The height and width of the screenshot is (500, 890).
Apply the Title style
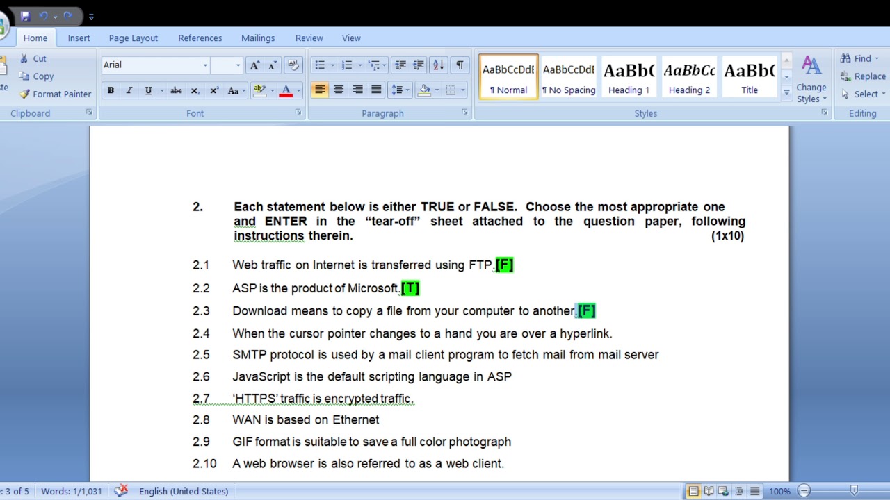(750, 77)
